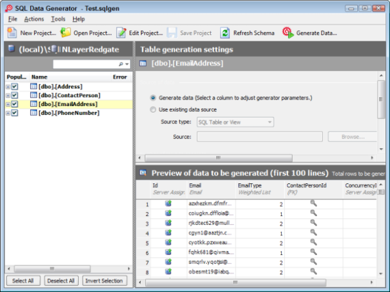390x292 pixels.
Task: Click ContactPersonId lookup magnifier in row 4
Action: coord(313,233)
